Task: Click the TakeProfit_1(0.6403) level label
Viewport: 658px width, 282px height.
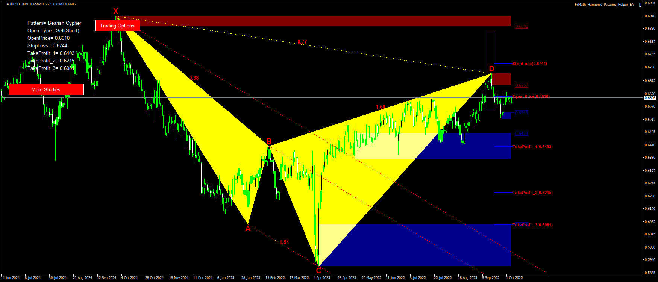Action: 532,147
